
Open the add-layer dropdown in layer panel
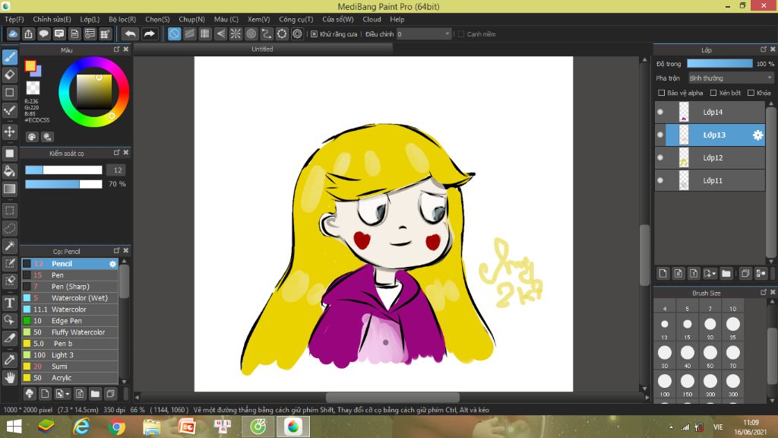coord(710,274)
